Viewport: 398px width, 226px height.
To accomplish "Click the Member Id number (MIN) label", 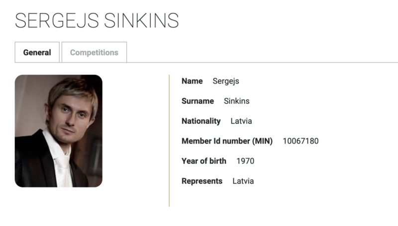I will [x=227, y=141].
